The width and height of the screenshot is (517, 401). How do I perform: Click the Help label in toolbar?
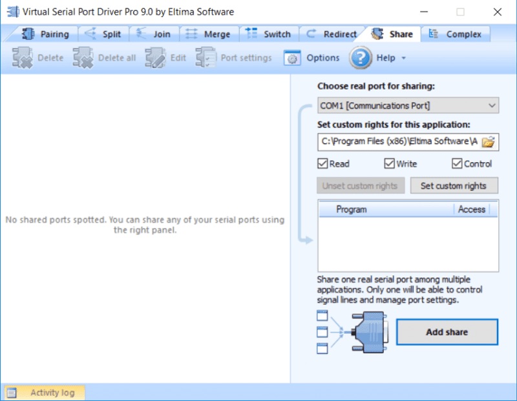tap(385, 57)
